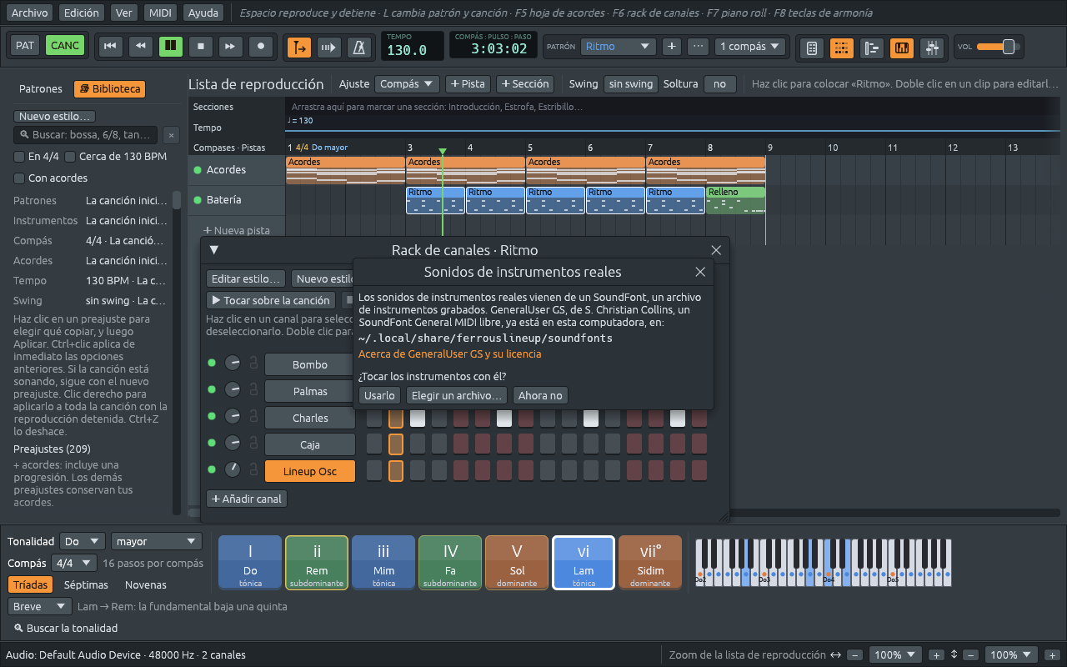The width and height of the screenshot is (1067, 667).
Task: Click the '+ Añadir canal' button
Action: pyautogui.click(x=247, y=499)
